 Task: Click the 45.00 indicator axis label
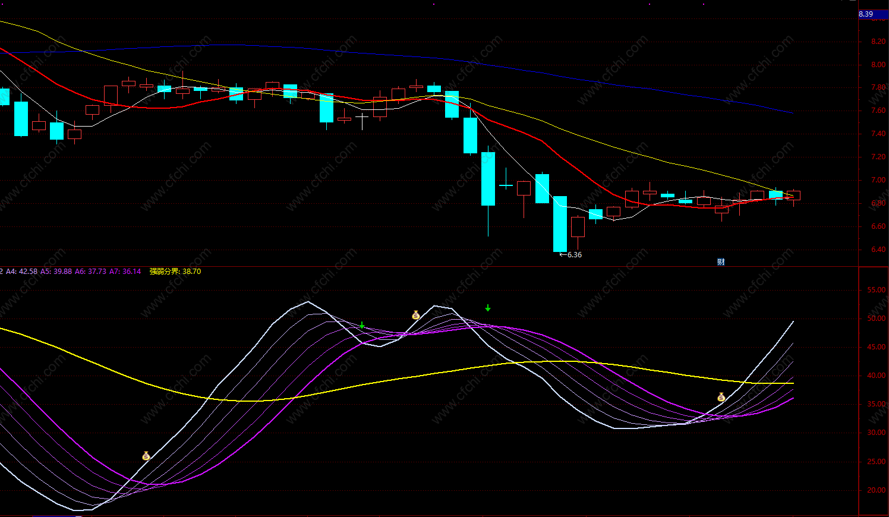(877, 347)
